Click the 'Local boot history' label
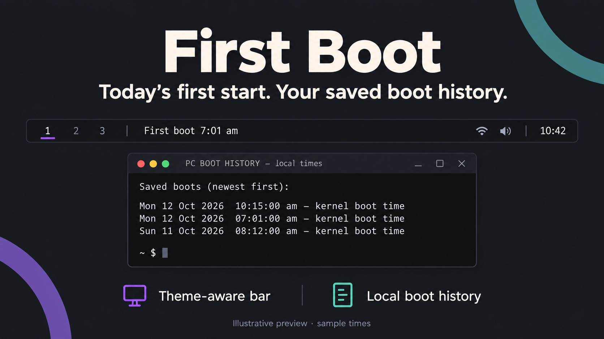Viewport: 604px width, 339px height. point(424,296)
